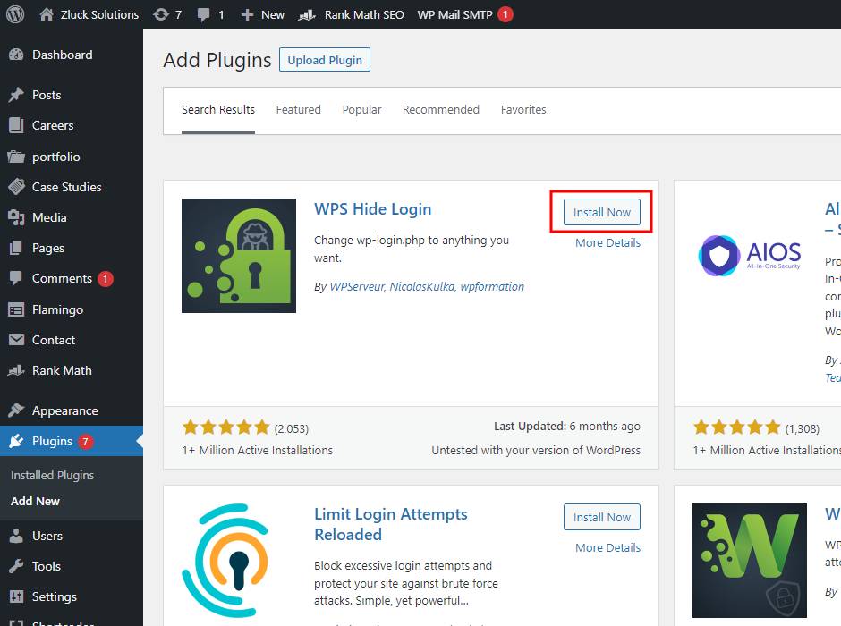
Task: Open Limit Login Attempts Reloaded title link
Action: pyautogui.click(x=390, y=524)
